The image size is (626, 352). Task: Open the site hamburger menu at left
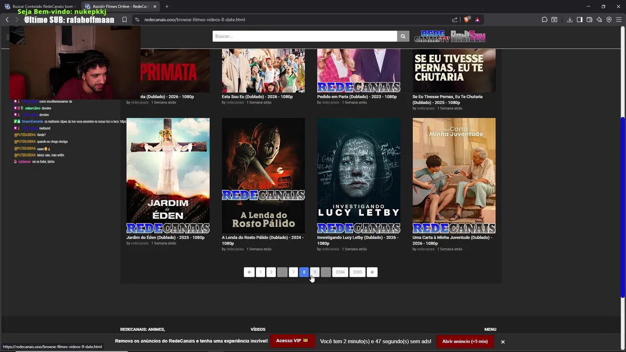8,37
